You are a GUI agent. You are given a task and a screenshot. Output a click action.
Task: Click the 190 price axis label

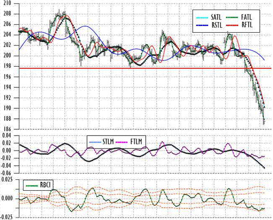coord(7,108)
